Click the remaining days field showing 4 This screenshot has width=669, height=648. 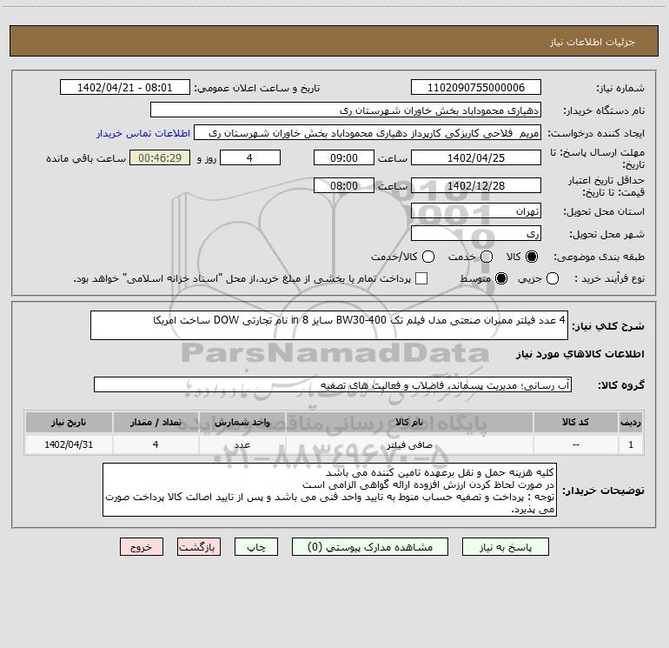[x=249, y=158]
